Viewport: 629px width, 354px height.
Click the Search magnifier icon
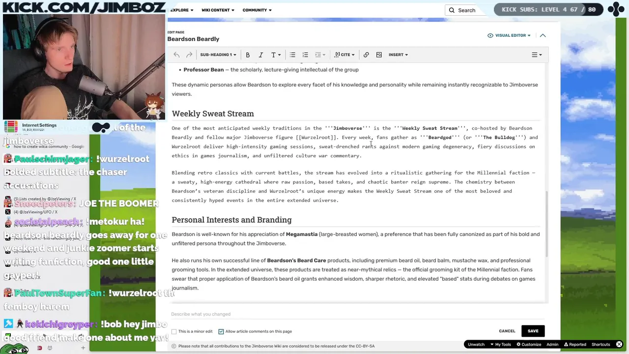[x=452, y=10]
